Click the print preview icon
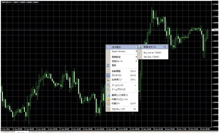The height and width of the screenshot is (133, 219). coord(108,99)
